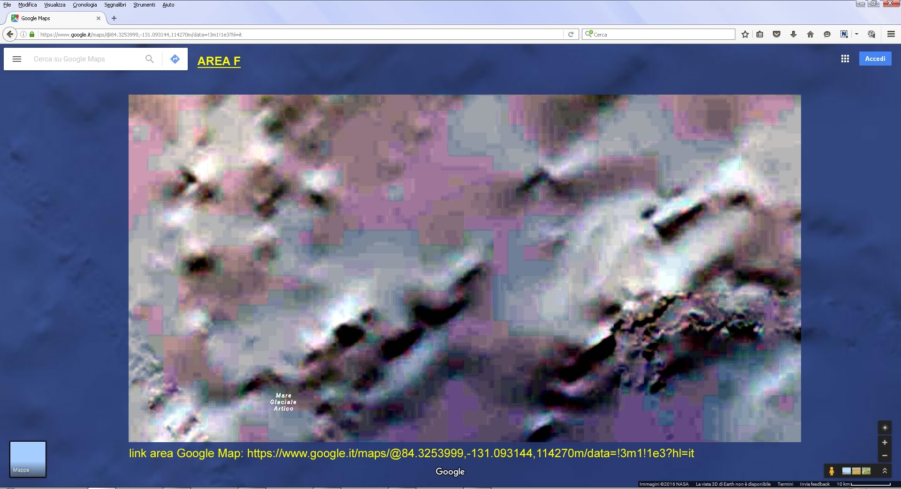Viewport: 901px width, 489px height.
Task: Click the 10 km scale bar
Action: coord(863,484)
